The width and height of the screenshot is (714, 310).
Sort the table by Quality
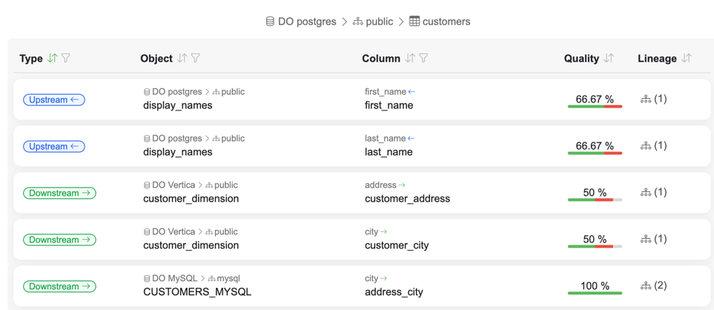(609, 58)
